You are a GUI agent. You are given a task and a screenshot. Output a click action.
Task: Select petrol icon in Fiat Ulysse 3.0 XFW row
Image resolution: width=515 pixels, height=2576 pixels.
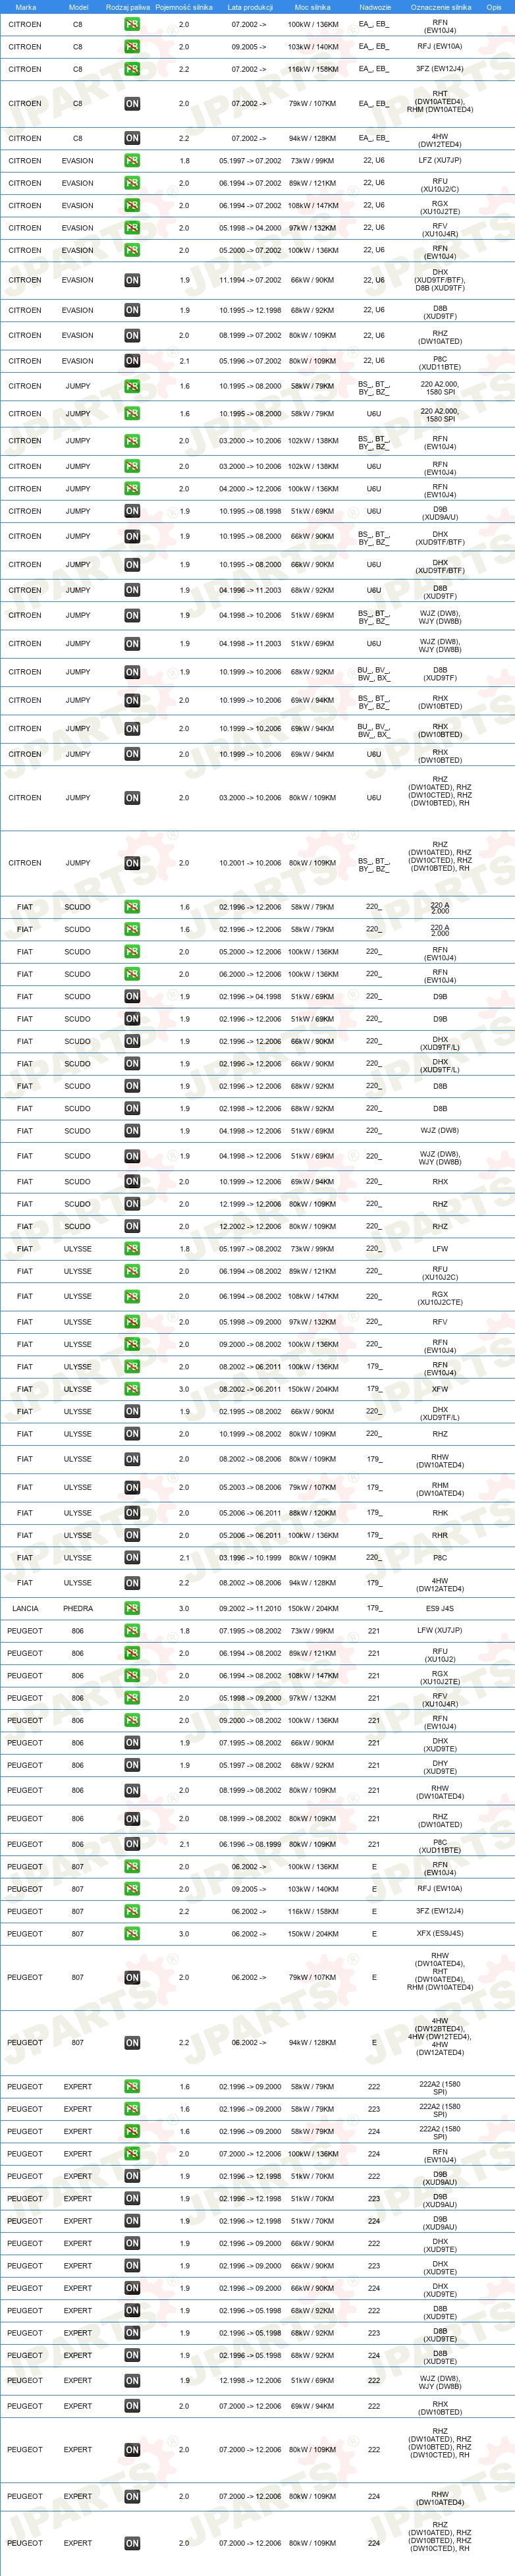tap(132, 1389)
